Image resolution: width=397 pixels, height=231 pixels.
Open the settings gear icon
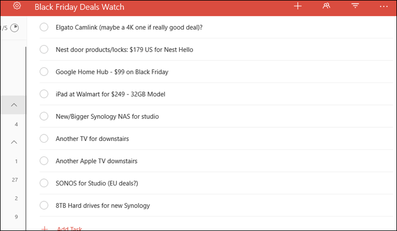click(17, 5)
